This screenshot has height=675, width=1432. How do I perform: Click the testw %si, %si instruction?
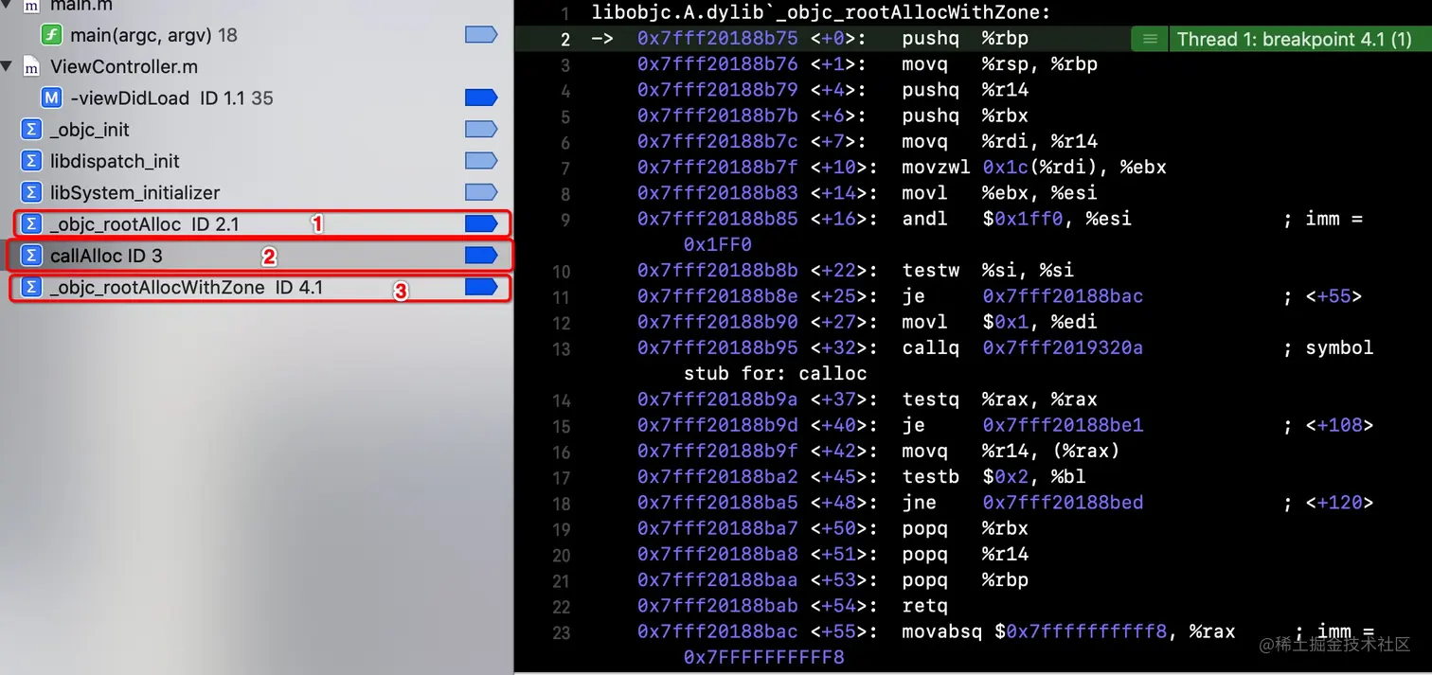988,271
